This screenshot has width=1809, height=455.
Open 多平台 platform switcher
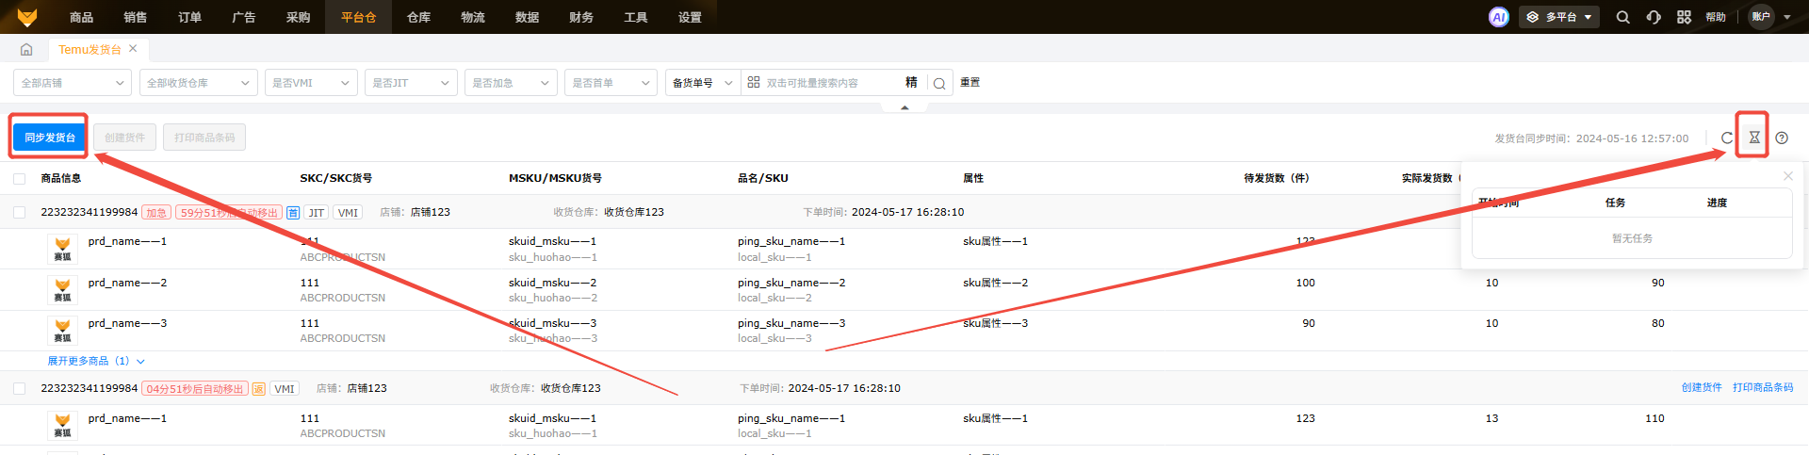click(x=1559, y=17)
